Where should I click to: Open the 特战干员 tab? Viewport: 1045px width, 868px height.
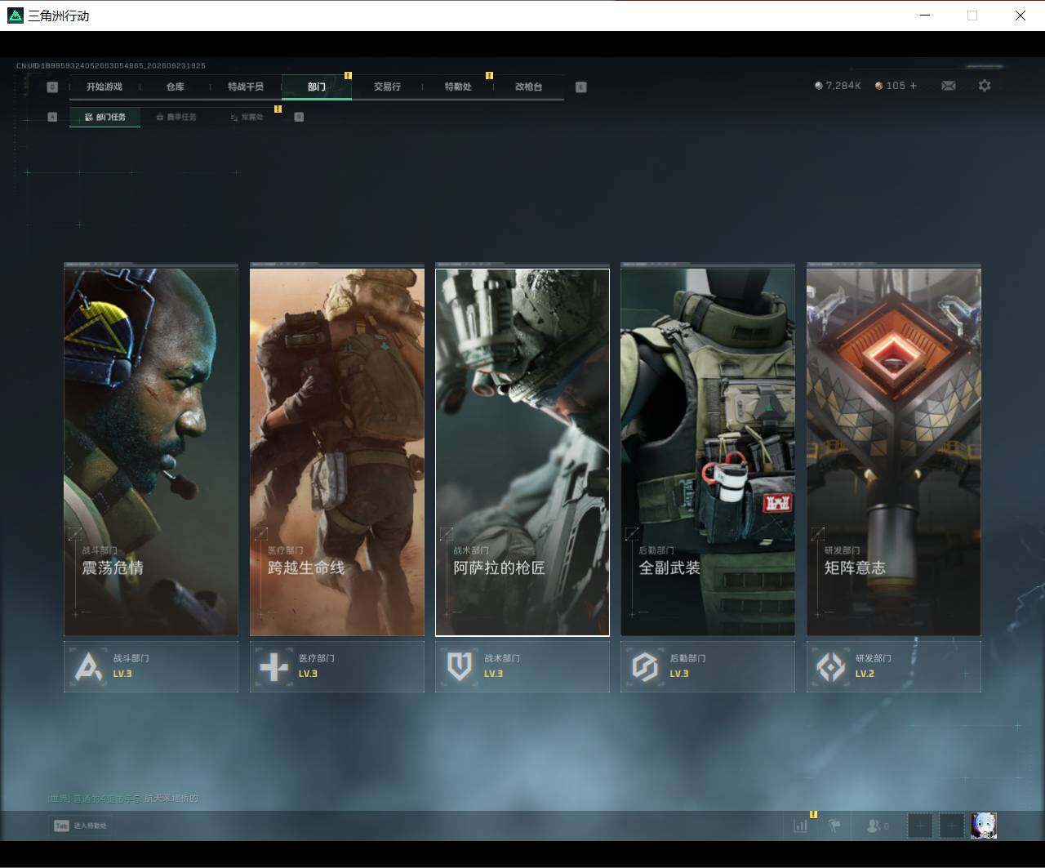click(246, 87)
